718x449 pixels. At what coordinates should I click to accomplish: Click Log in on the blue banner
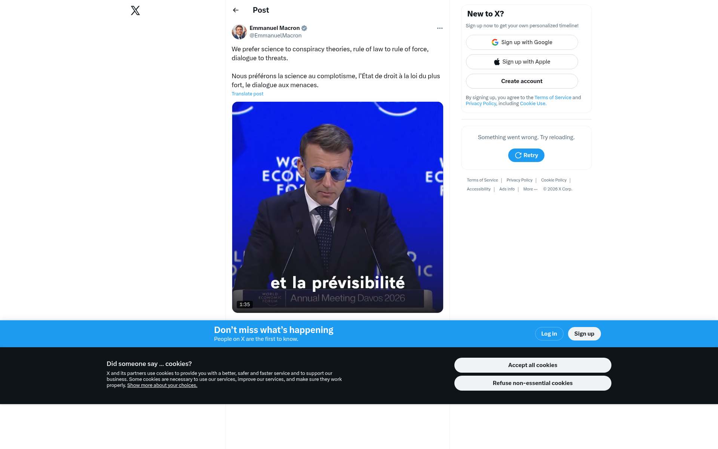549,334
